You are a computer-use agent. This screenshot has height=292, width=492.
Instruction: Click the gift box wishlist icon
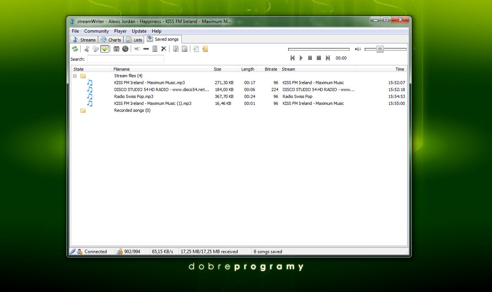(116, 49)
